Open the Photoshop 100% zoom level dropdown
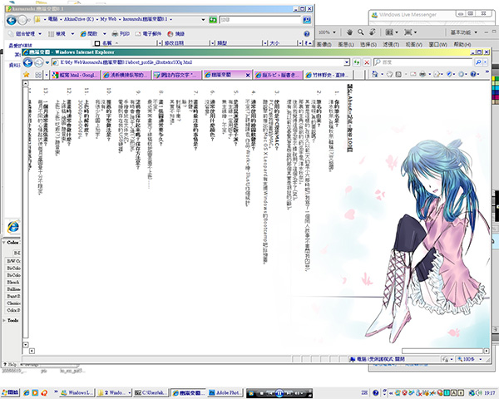This screenshot has height=399, width=499. (334, 32)
